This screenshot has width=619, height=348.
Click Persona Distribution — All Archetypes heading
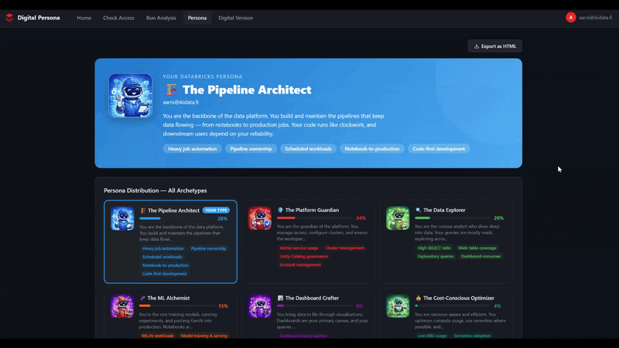pyautogui.click(x=156, y=190)
